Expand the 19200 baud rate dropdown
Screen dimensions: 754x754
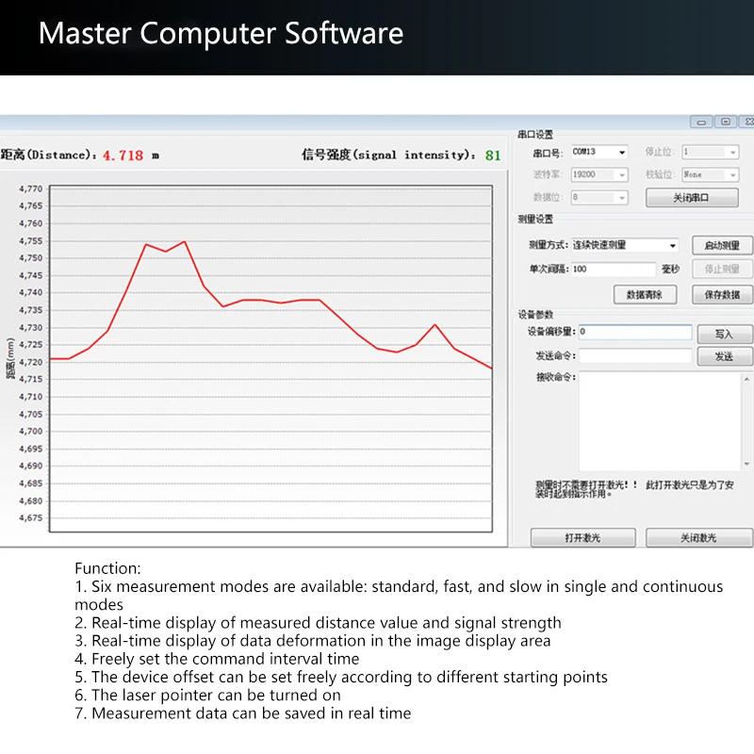click(599, 174)
